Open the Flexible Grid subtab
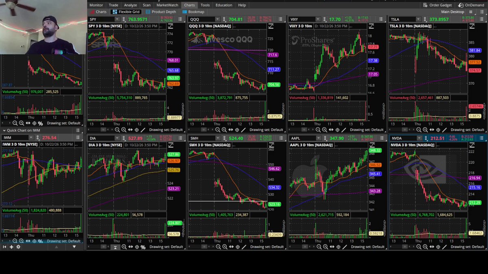Viewport: 488px width, 274px height. tap(126, 12)
